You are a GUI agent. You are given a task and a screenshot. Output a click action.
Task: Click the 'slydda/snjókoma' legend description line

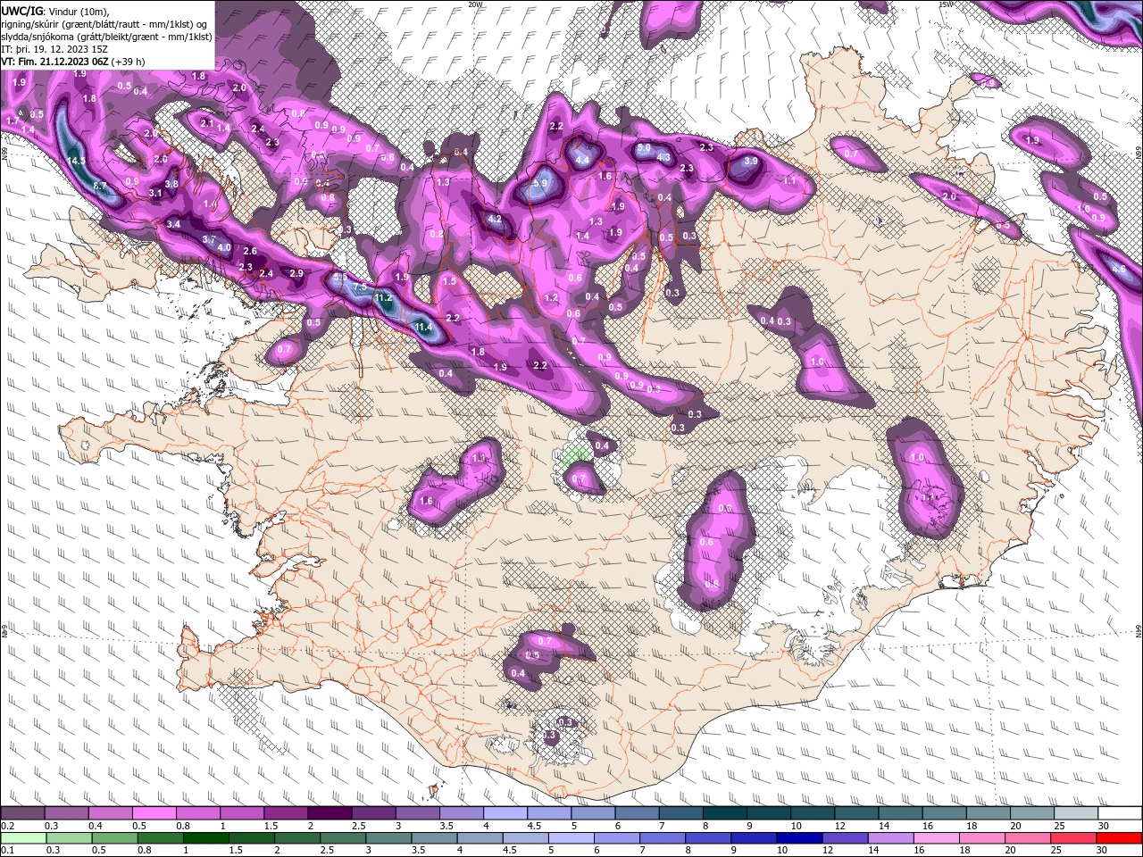pyautogui.click(x=107, y=37)
